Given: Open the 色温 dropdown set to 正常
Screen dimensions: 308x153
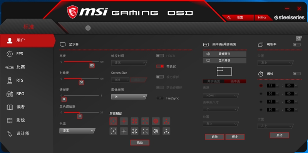Looking at the screenshot, I should 77,131.
